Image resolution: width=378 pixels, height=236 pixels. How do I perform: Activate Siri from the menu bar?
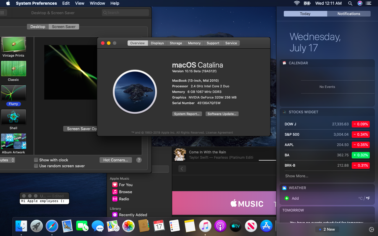coord(360,3)
